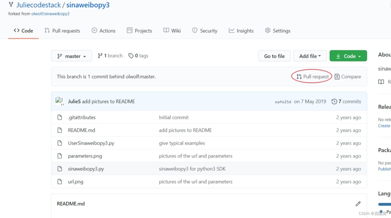Image resolution: width=391 pixels, height=218 pixels.
Task: View the 0 tags link
Action: click(x=138, y=56)
